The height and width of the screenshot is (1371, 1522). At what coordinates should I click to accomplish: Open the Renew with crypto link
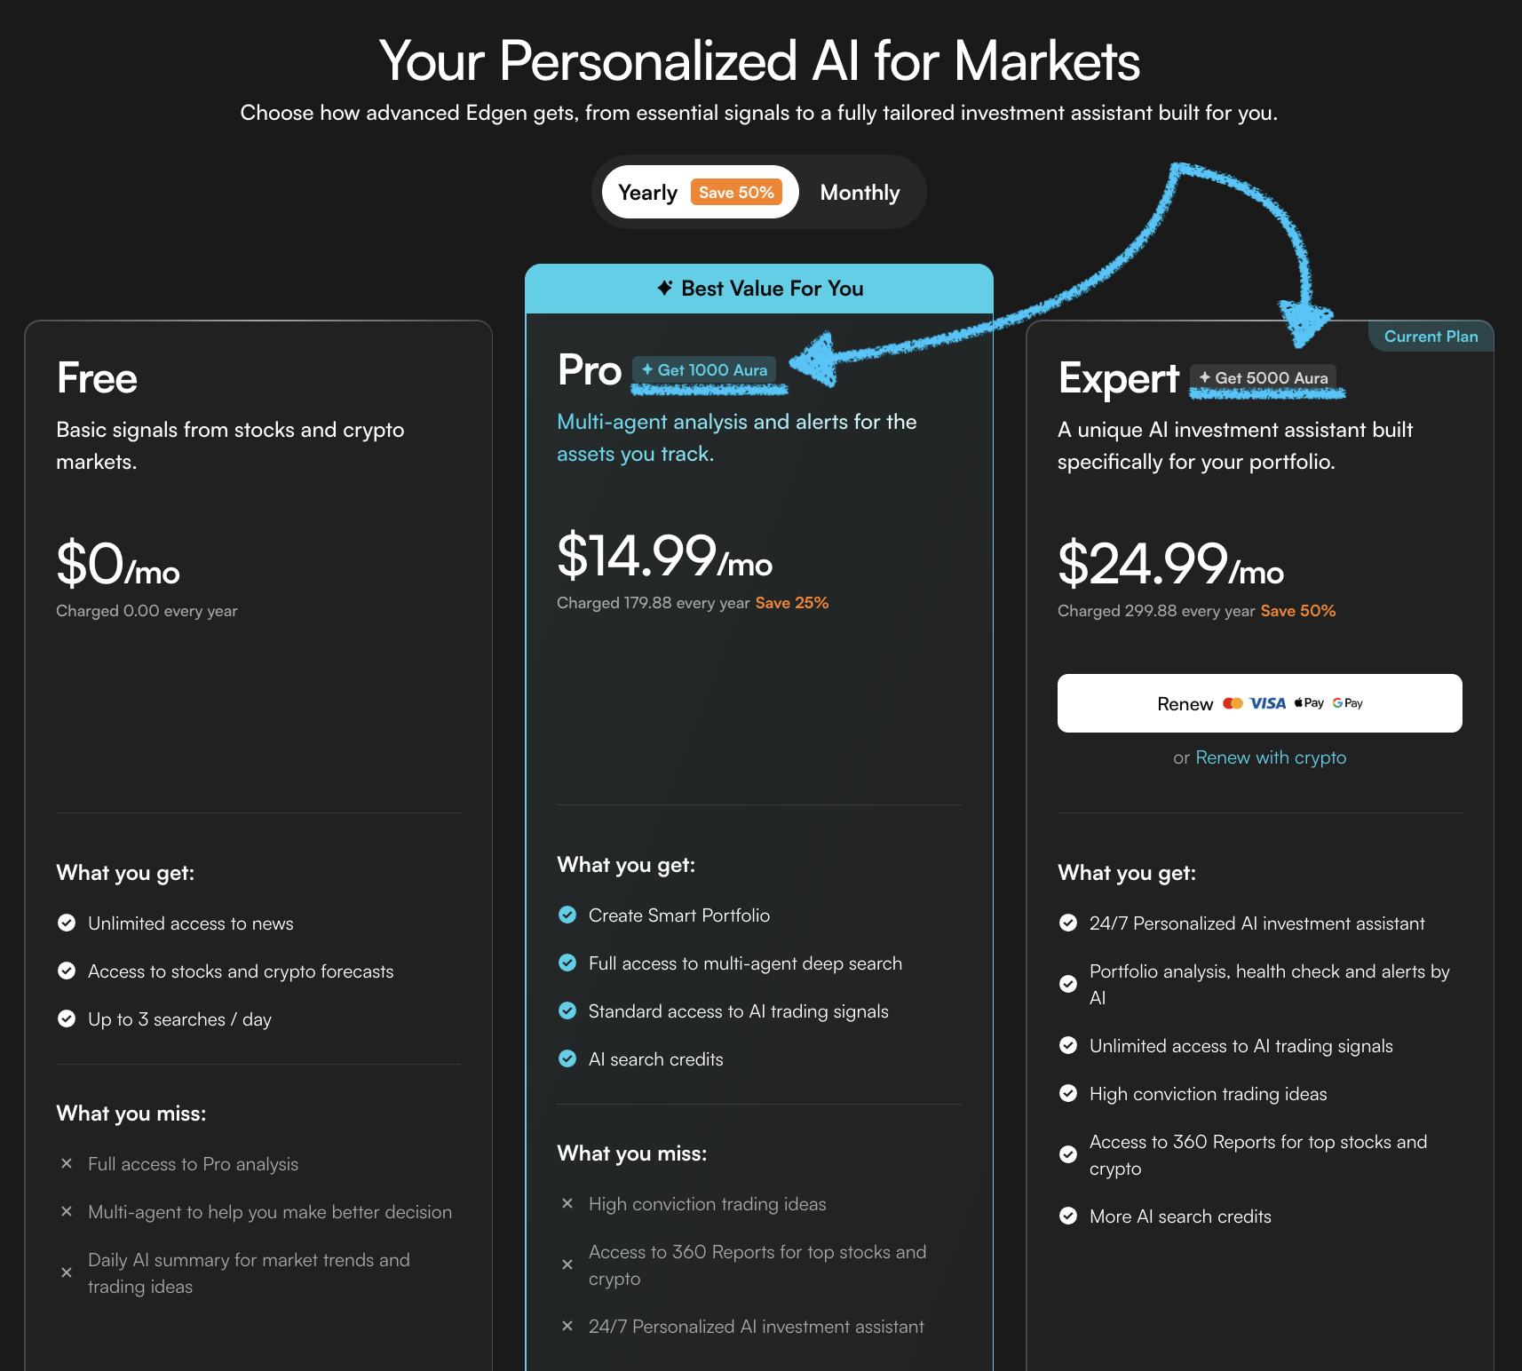(x=1271, y=757)
